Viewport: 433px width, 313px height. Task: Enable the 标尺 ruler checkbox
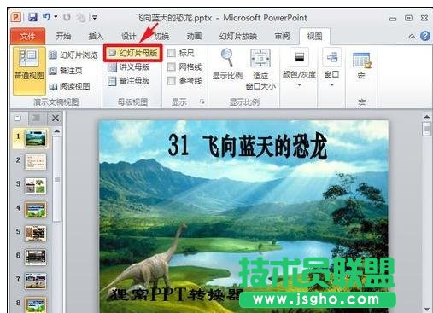click(171, 53)
